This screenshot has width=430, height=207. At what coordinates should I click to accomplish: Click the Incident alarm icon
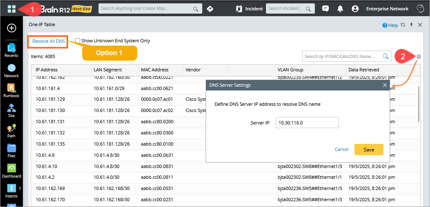239,9
